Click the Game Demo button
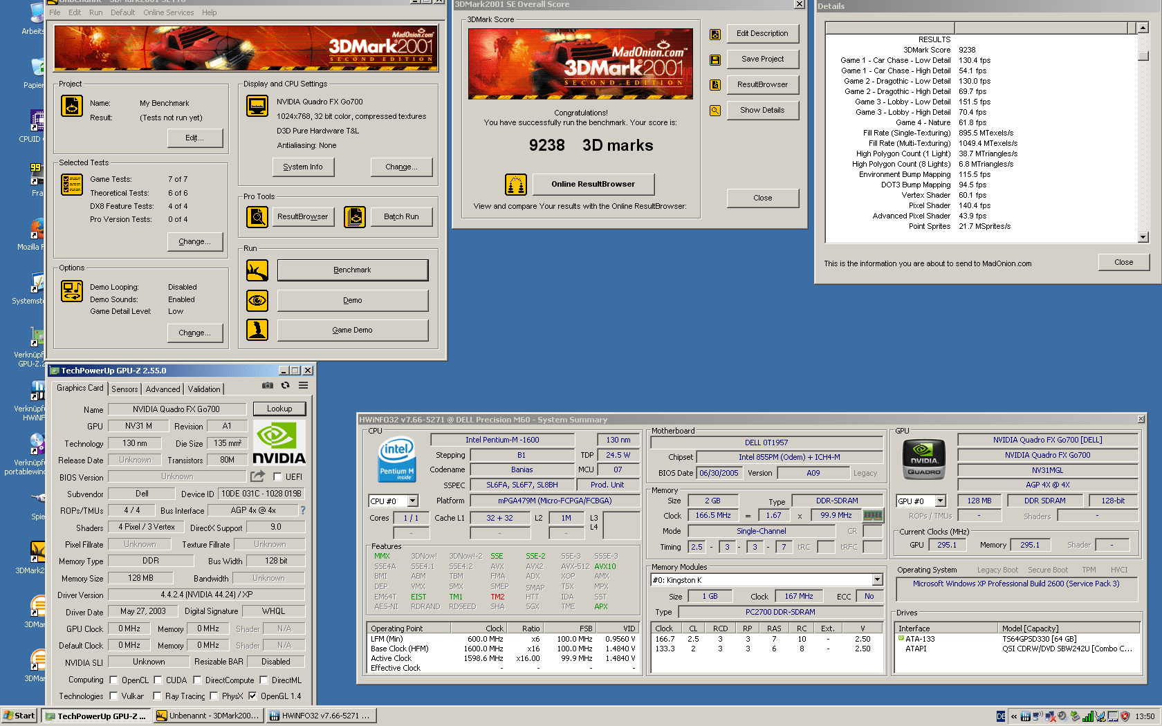The image size is (1162, 726). [x=353, y=331]
